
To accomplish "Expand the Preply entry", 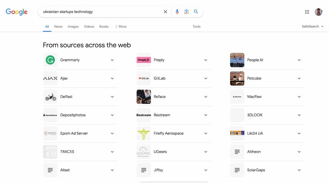I will pos(206,60).
